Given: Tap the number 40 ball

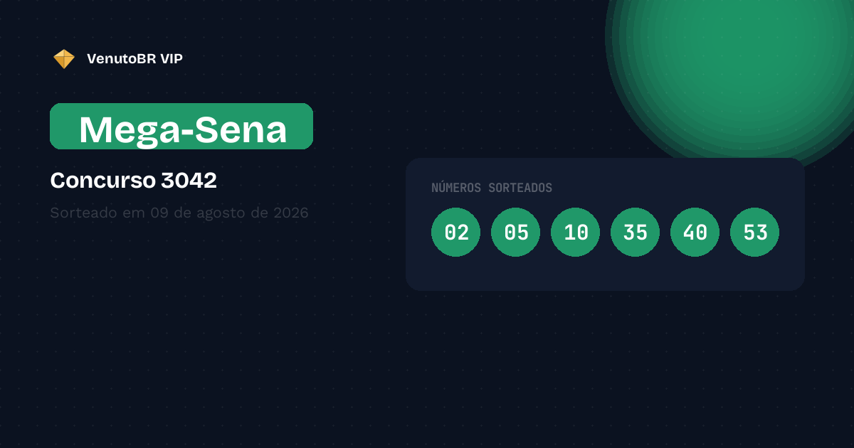Looking at the screenshot, I should click(x=695, y=233).
